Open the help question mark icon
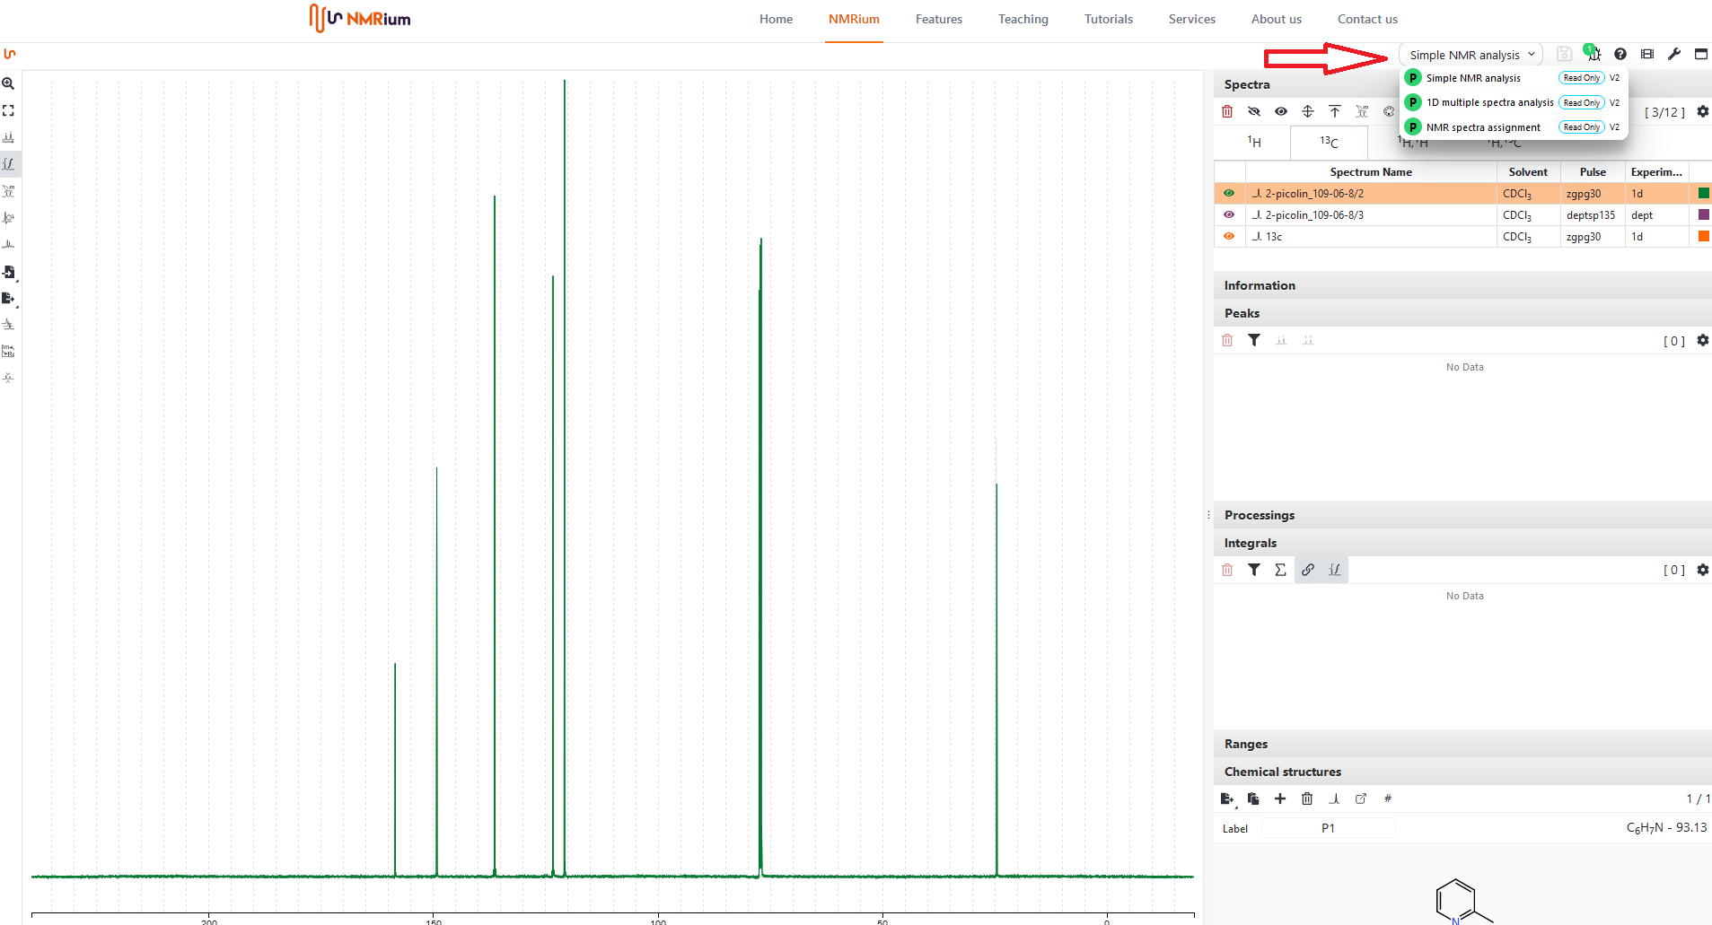The height and width of the screenshot is (925, 1712). pyautogui.click(x=1620, y=54)
